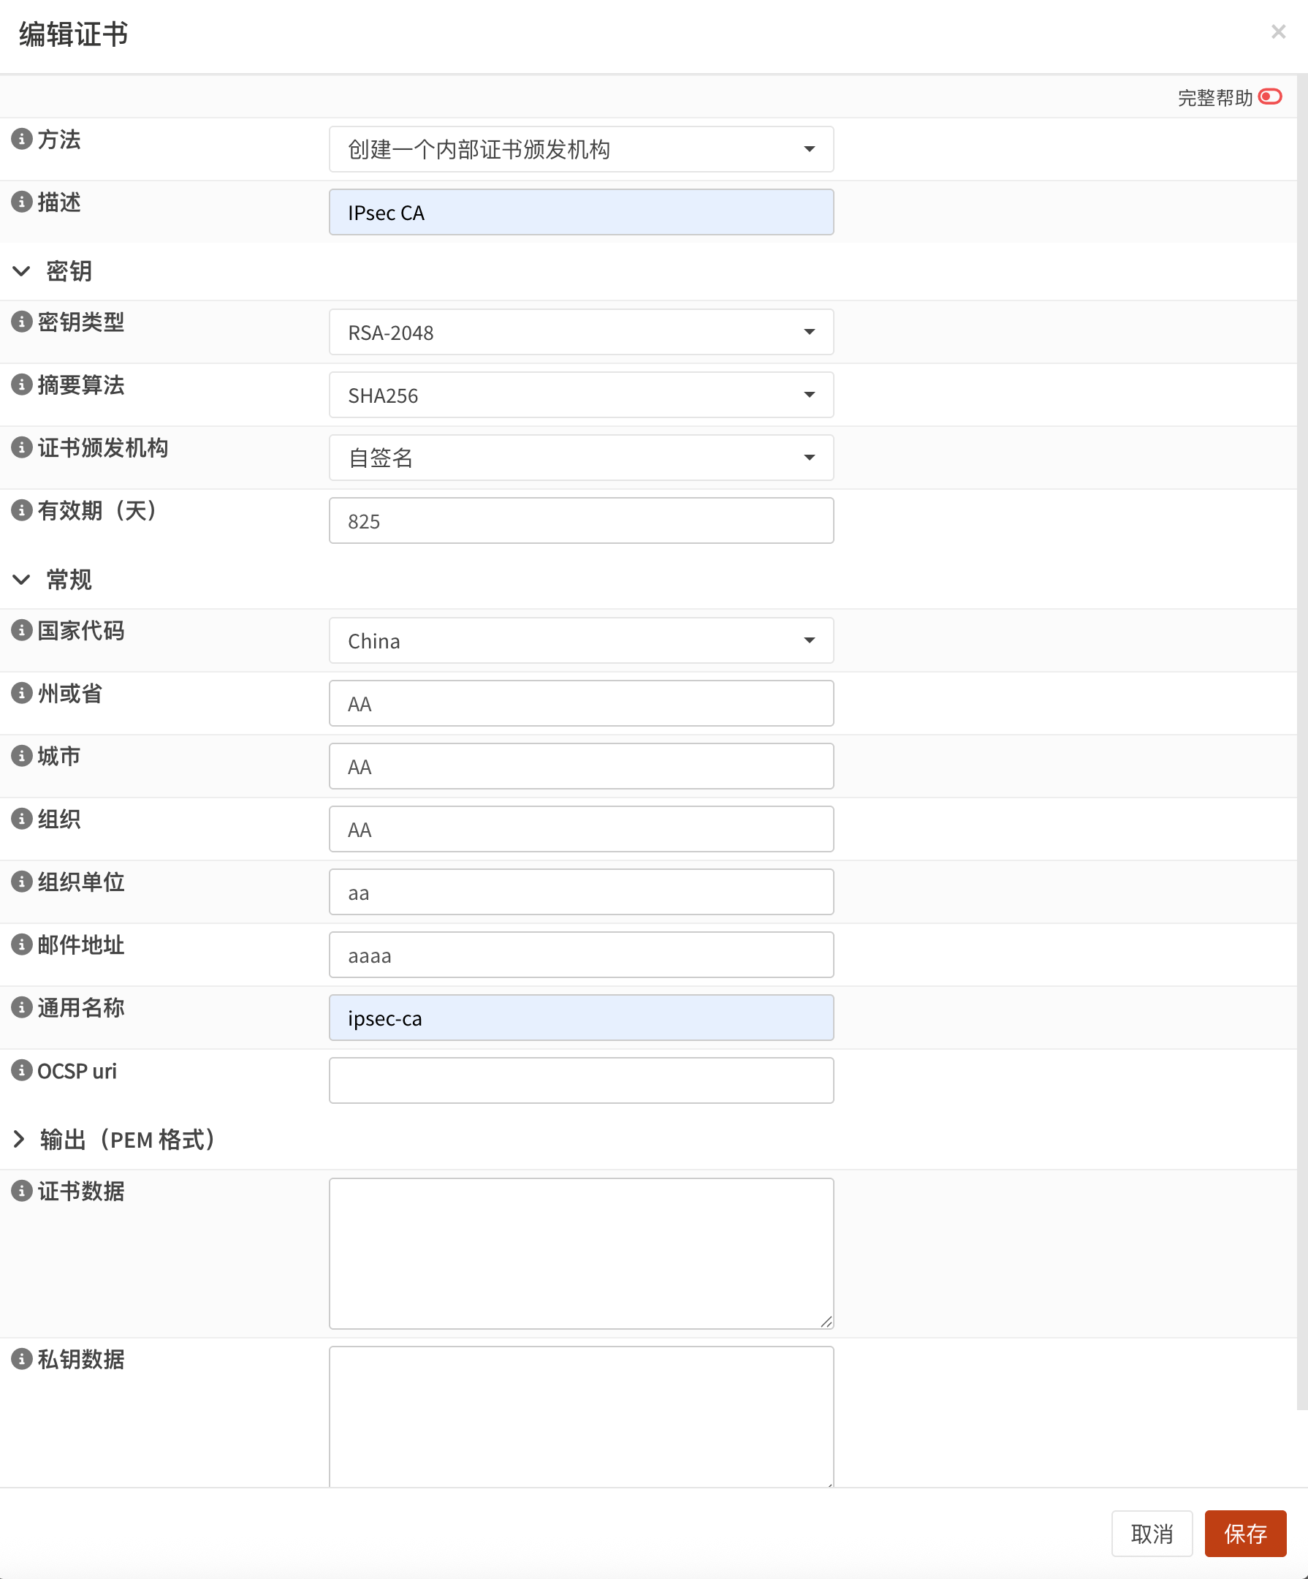Toggle the 完整帮助 switch

(x=1270, y=97)
